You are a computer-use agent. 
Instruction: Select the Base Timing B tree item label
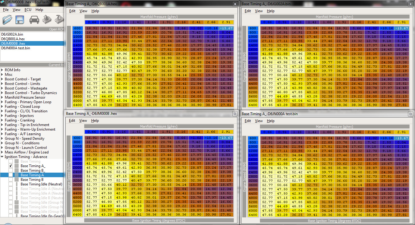32,180
